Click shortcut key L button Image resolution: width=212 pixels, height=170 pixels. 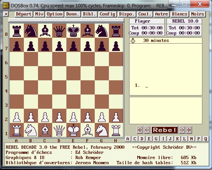pyautogui.click(x=184, y=139)
